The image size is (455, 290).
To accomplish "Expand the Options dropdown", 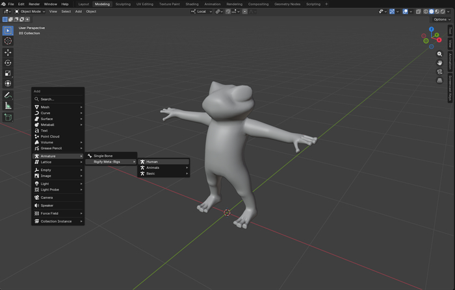I will 442,19.
